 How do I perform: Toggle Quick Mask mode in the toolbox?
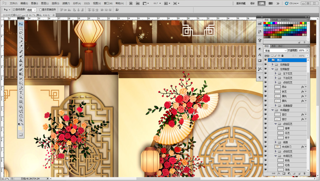click(x=21, y=135)
